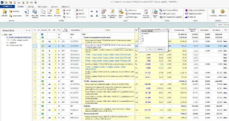Screen dimensions: 229x121
Task: Click Vymaž in the ribbon
Action: [x=67, y=10]
